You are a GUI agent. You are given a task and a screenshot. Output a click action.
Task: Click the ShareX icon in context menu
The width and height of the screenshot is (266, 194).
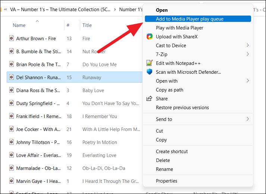150,36
